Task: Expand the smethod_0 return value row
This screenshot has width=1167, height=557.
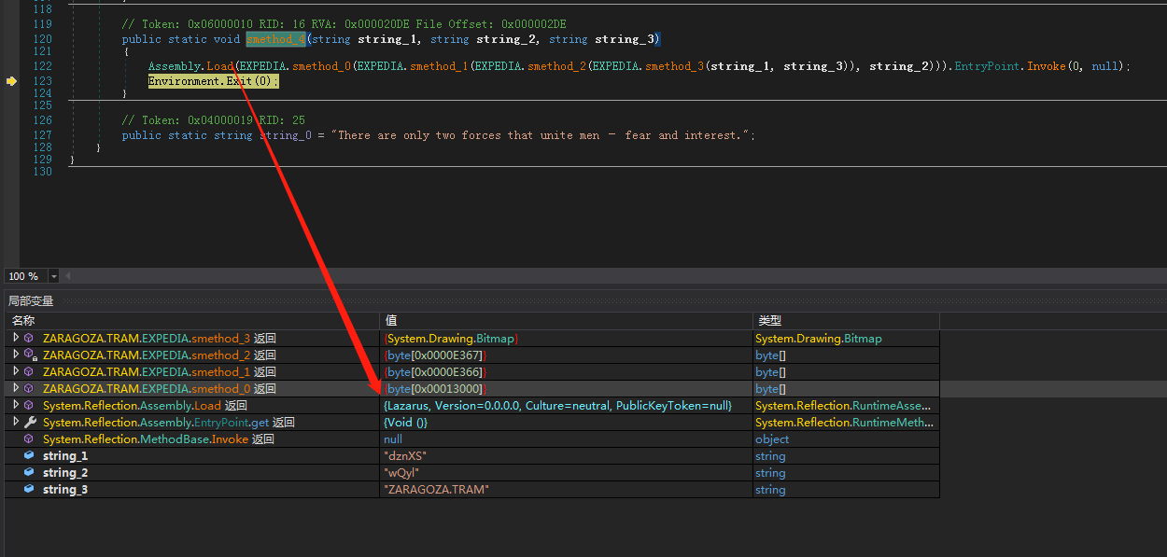Action: click(15, 389)
